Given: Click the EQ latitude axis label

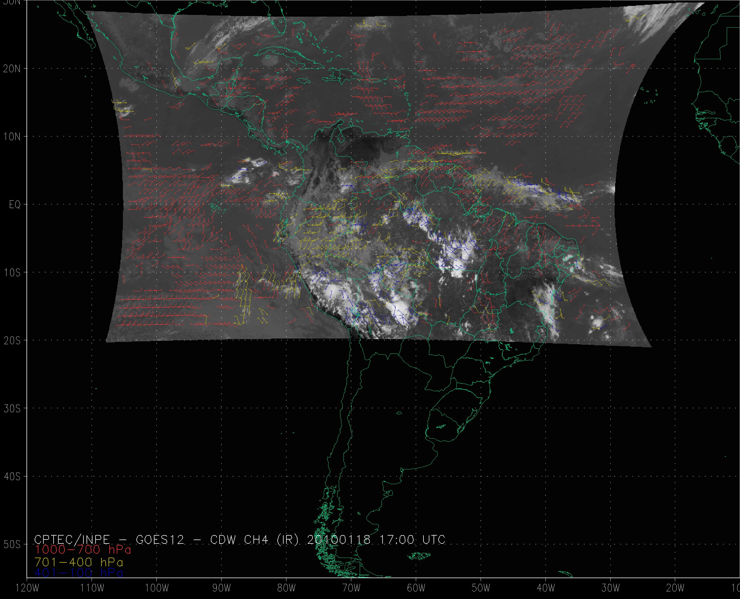Looking at the screenshot, I should click(x=15, y=205).
